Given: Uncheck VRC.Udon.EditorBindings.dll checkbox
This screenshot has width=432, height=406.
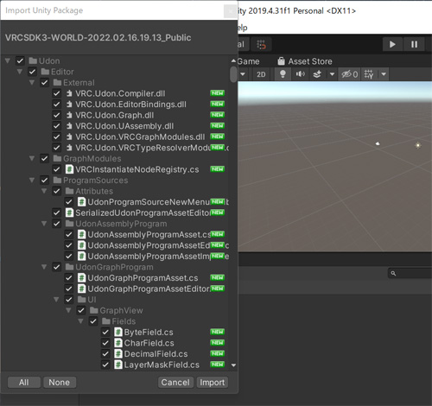Looking at the screenshot, I should [56, 105].
